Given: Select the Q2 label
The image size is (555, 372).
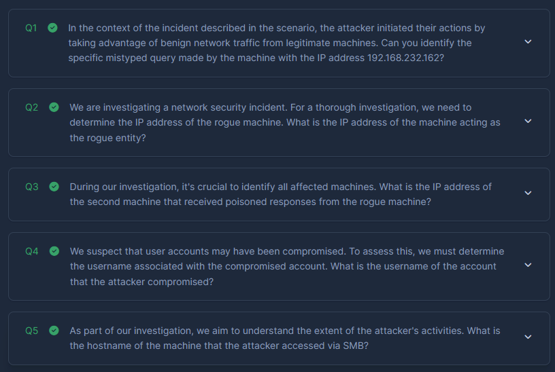Looking at the screenshot, I should (x=31, y=107).
